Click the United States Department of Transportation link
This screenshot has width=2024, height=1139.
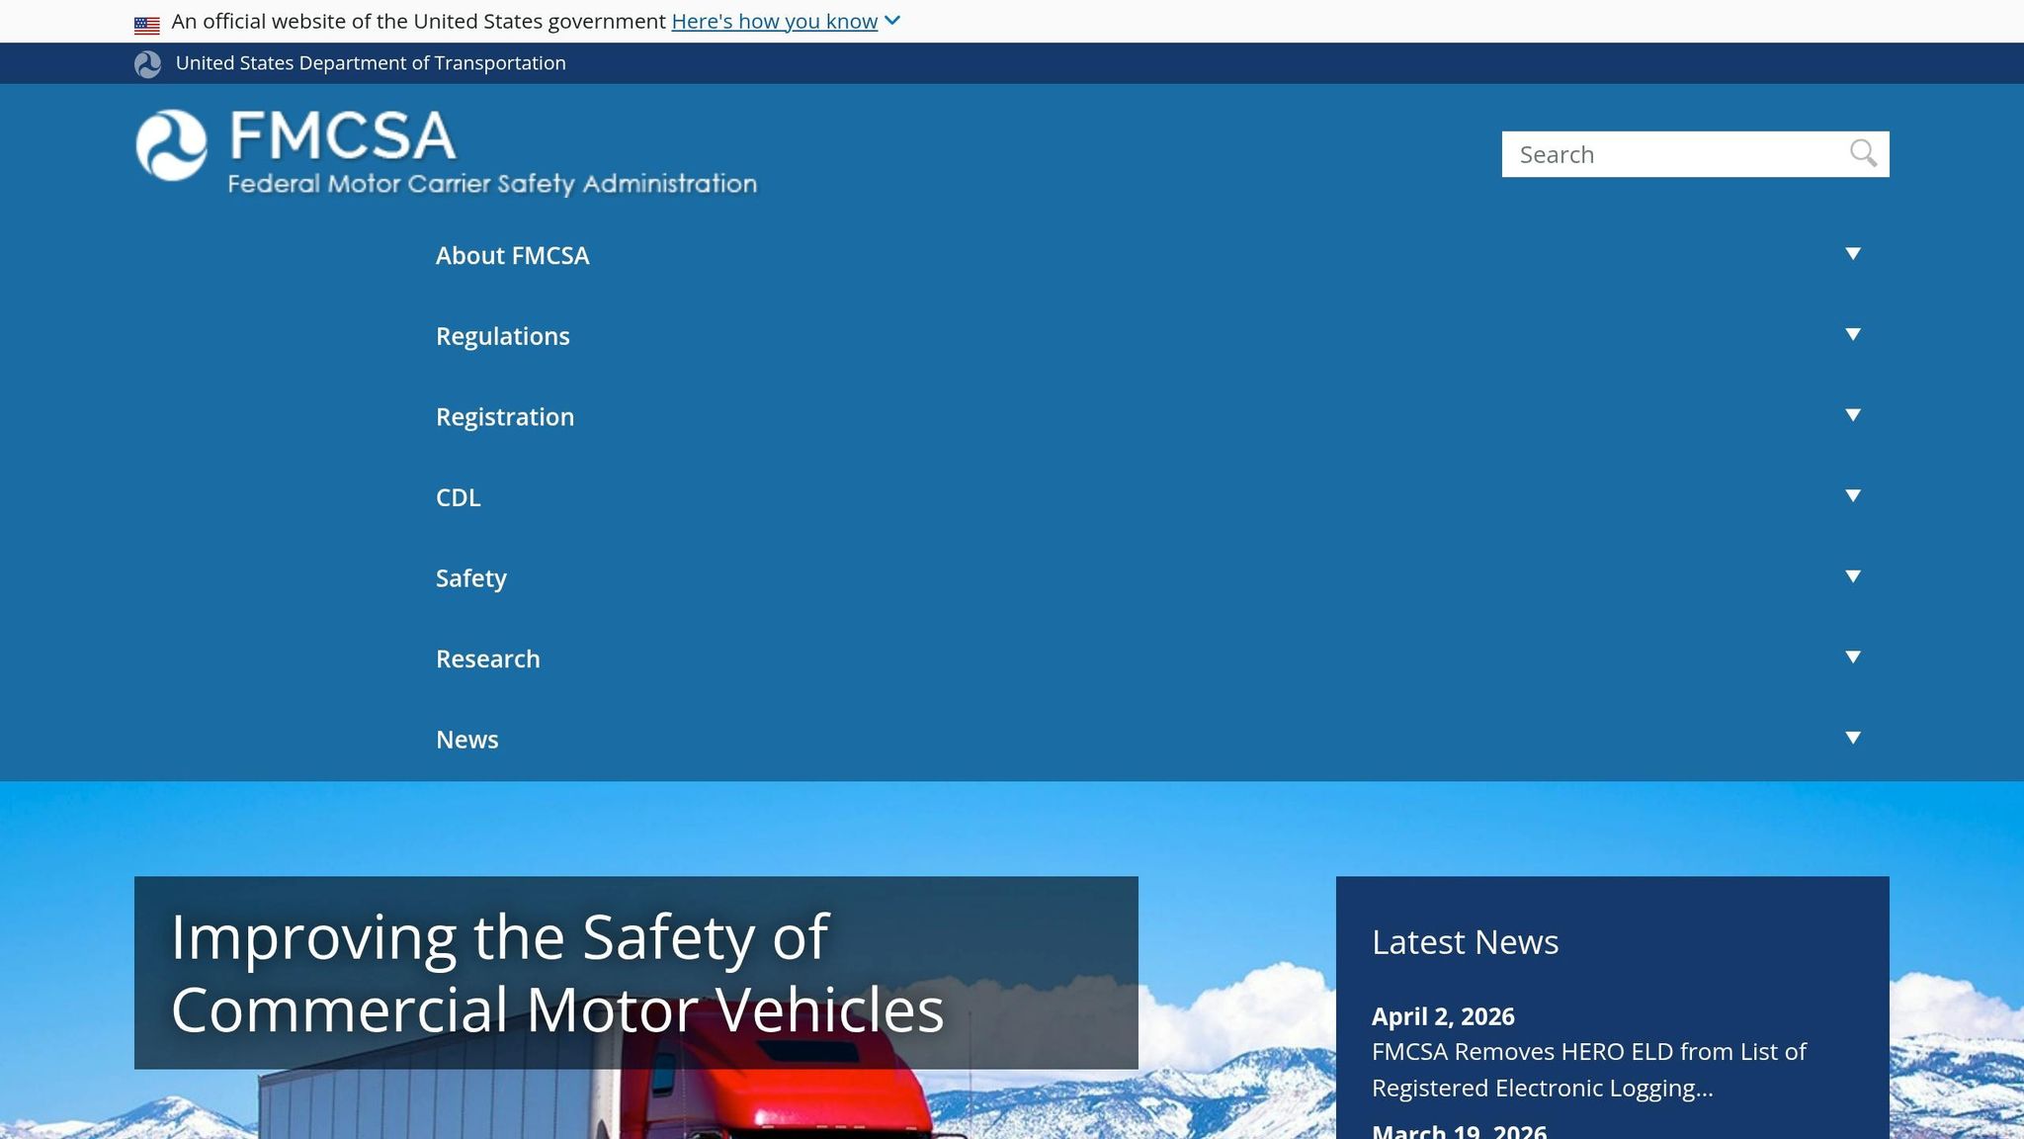coord(370,62)
